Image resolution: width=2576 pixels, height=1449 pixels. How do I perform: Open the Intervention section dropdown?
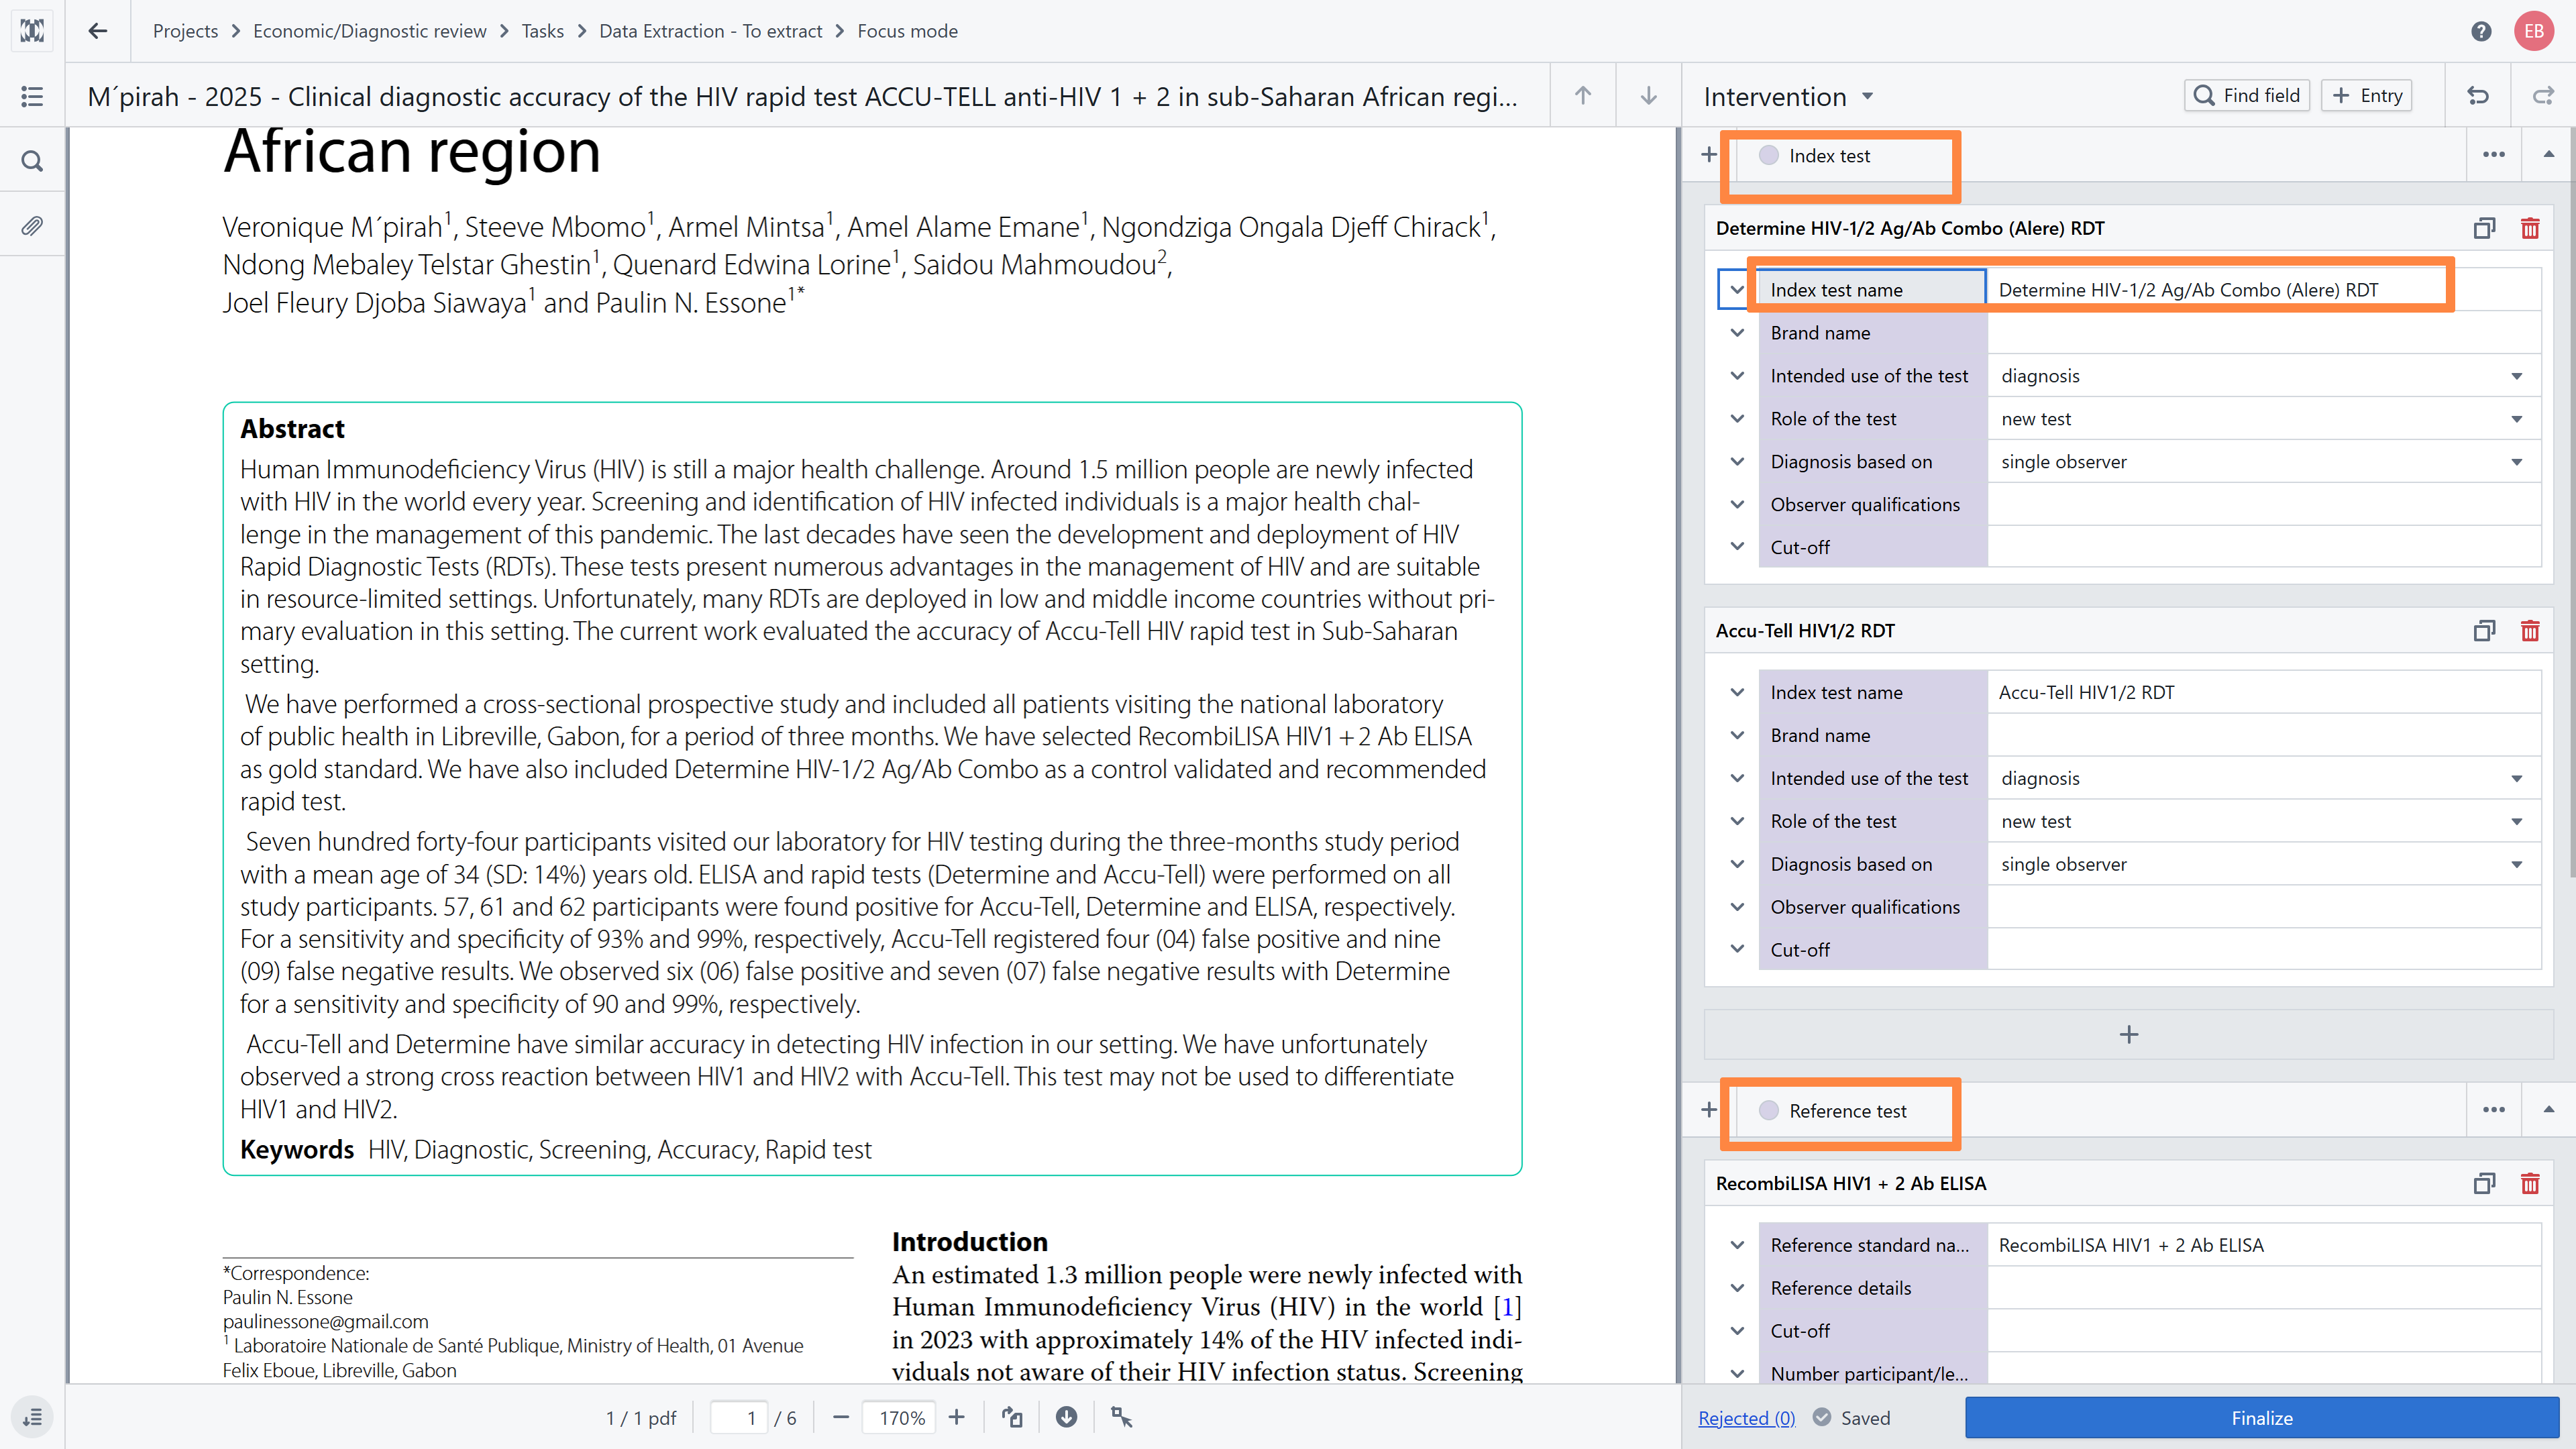coord(1867,97)
